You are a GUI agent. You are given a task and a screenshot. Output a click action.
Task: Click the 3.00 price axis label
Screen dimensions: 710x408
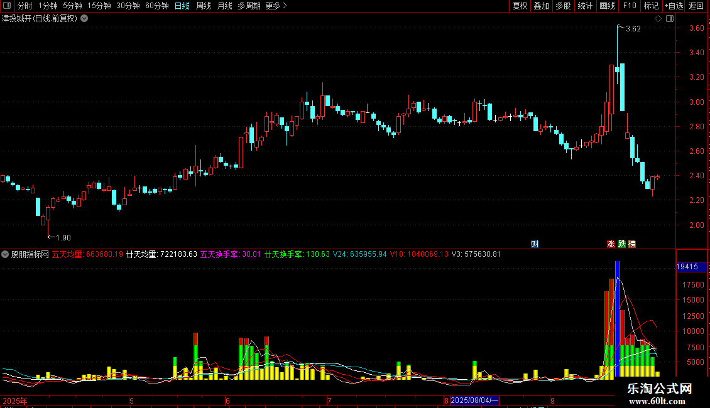[696, 102]
